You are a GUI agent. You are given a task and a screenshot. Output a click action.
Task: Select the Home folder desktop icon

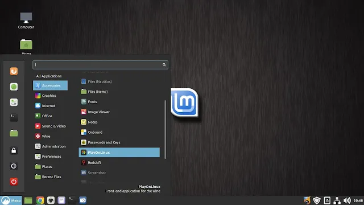pos(26,47)
